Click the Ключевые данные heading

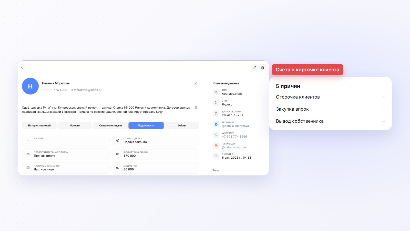[226, 83]
